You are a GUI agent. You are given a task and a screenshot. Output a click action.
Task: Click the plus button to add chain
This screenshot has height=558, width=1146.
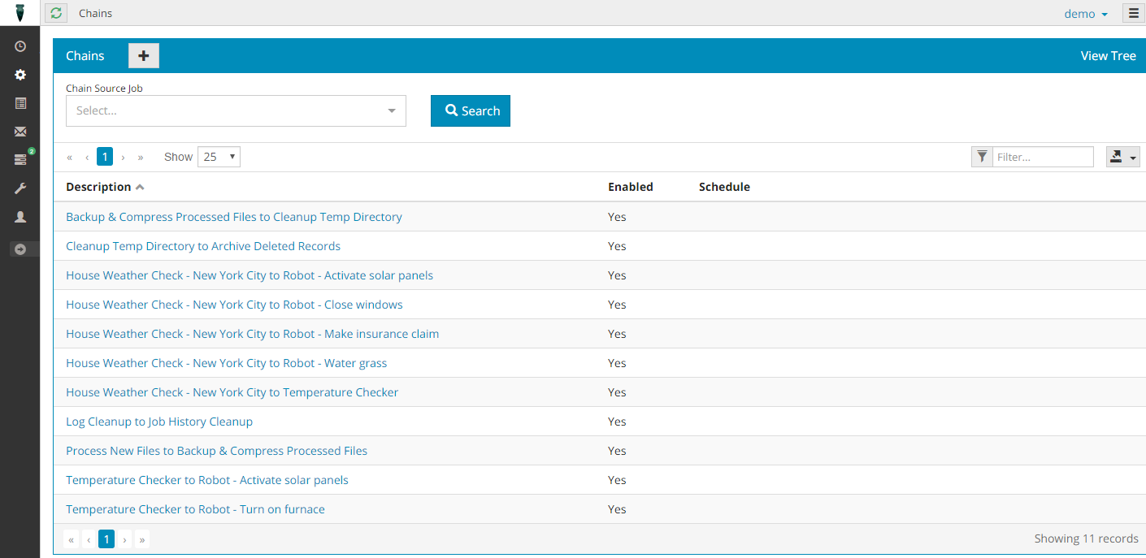coord(144,56)
